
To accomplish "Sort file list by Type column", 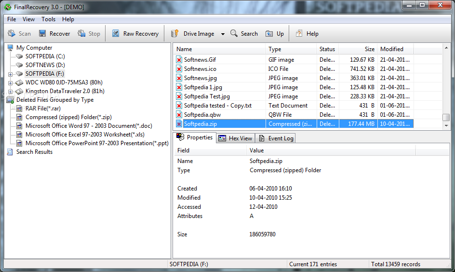I will click(x=291, y=49).
